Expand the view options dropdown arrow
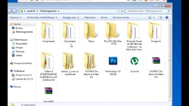The height and width of the screenshot is (106, 189). tap(154, 17)
